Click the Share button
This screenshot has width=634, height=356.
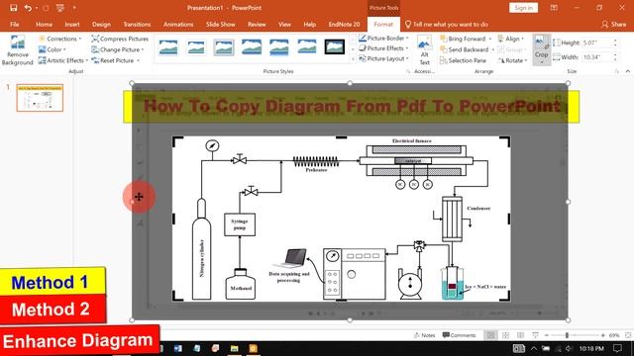(614, 24)
